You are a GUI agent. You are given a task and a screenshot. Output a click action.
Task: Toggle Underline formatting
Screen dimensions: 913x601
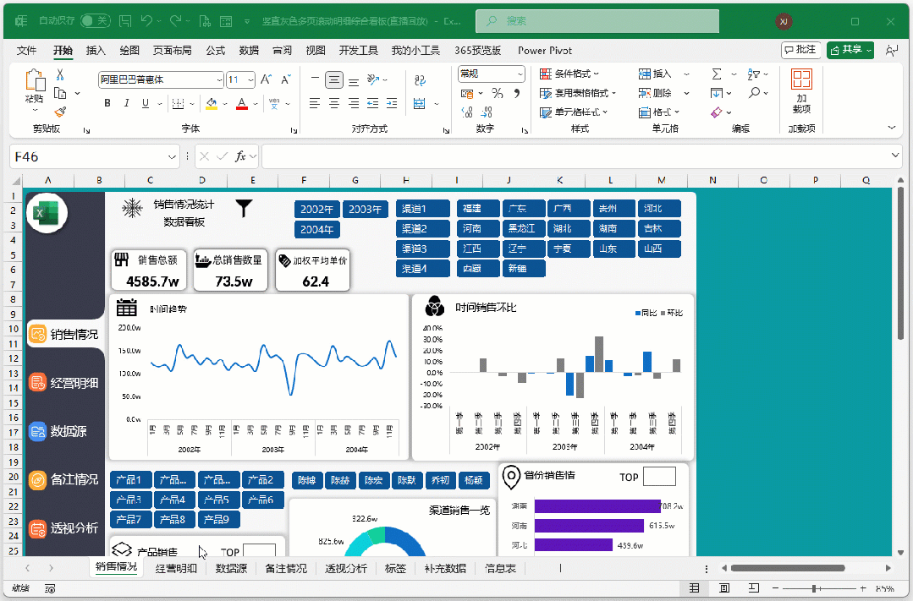[x=146, y=104]
